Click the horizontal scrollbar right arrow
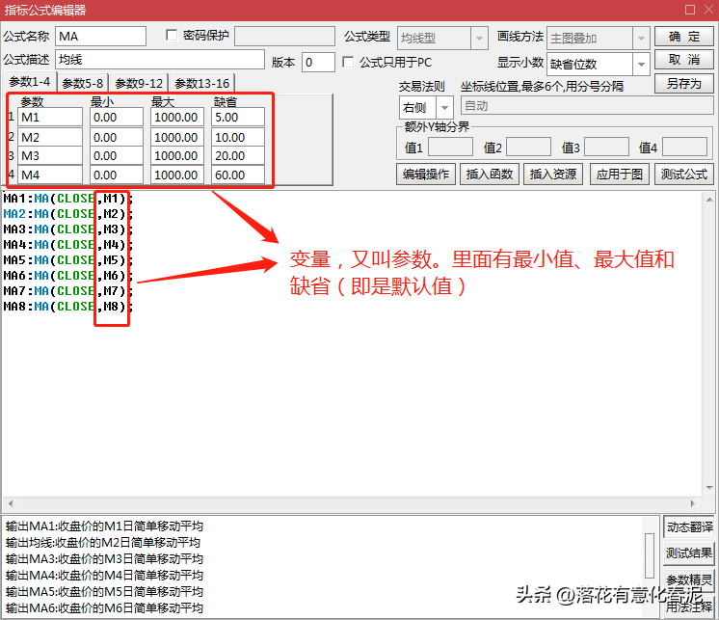This screenshot has width=719, height=620. [x=693, y=503]
